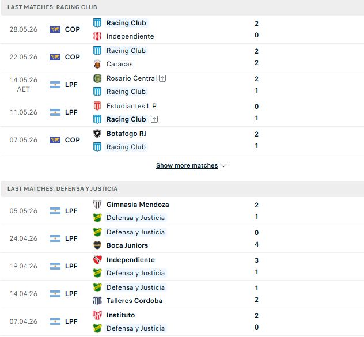Click the COP competition flag on 22.05.26 match
The width and height of the screenshot is (364, 337).
pyautogui.click(x=55, y=57)
